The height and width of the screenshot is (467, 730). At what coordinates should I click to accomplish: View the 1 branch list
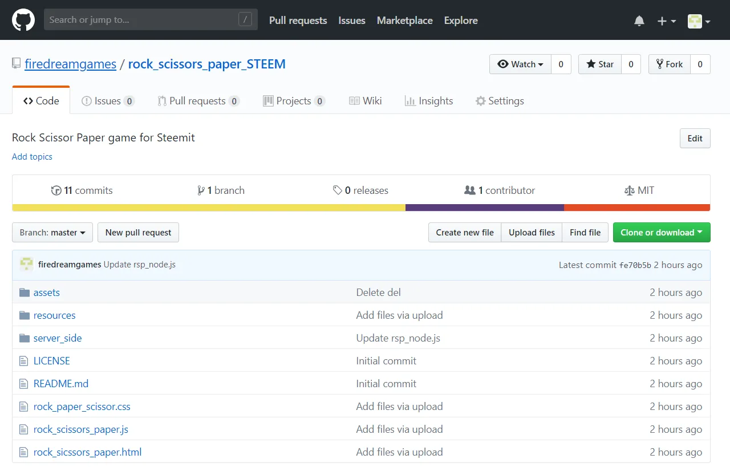click(x=221, y=190)
